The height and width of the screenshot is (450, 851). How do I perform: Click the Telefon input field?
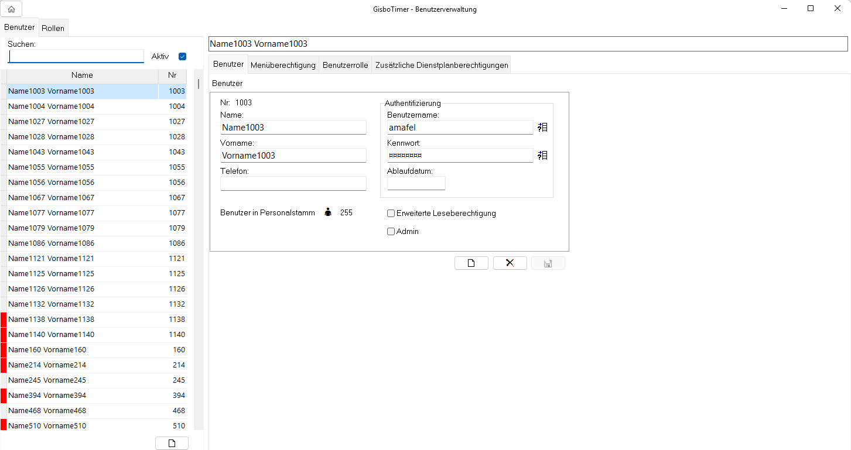(x=293, y=184)
